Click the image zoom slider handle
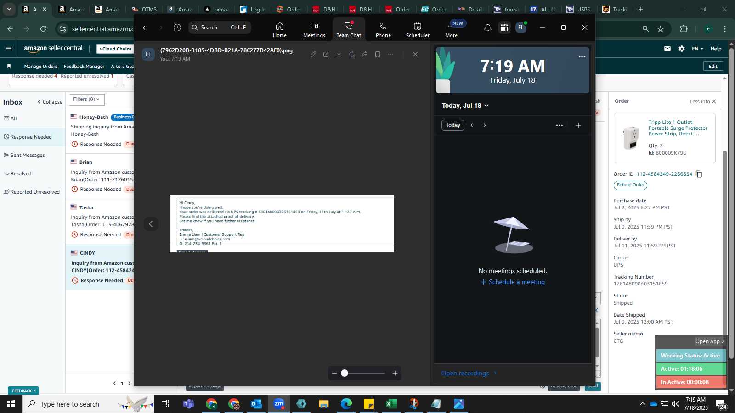This screenshot has height=413, width=735. click(345, 373)
